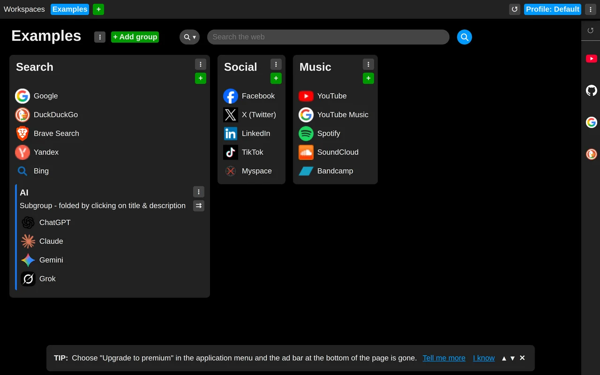Open the Social group options menu
Viewport: 600px width, 375px height.
[x=276, y=64]
